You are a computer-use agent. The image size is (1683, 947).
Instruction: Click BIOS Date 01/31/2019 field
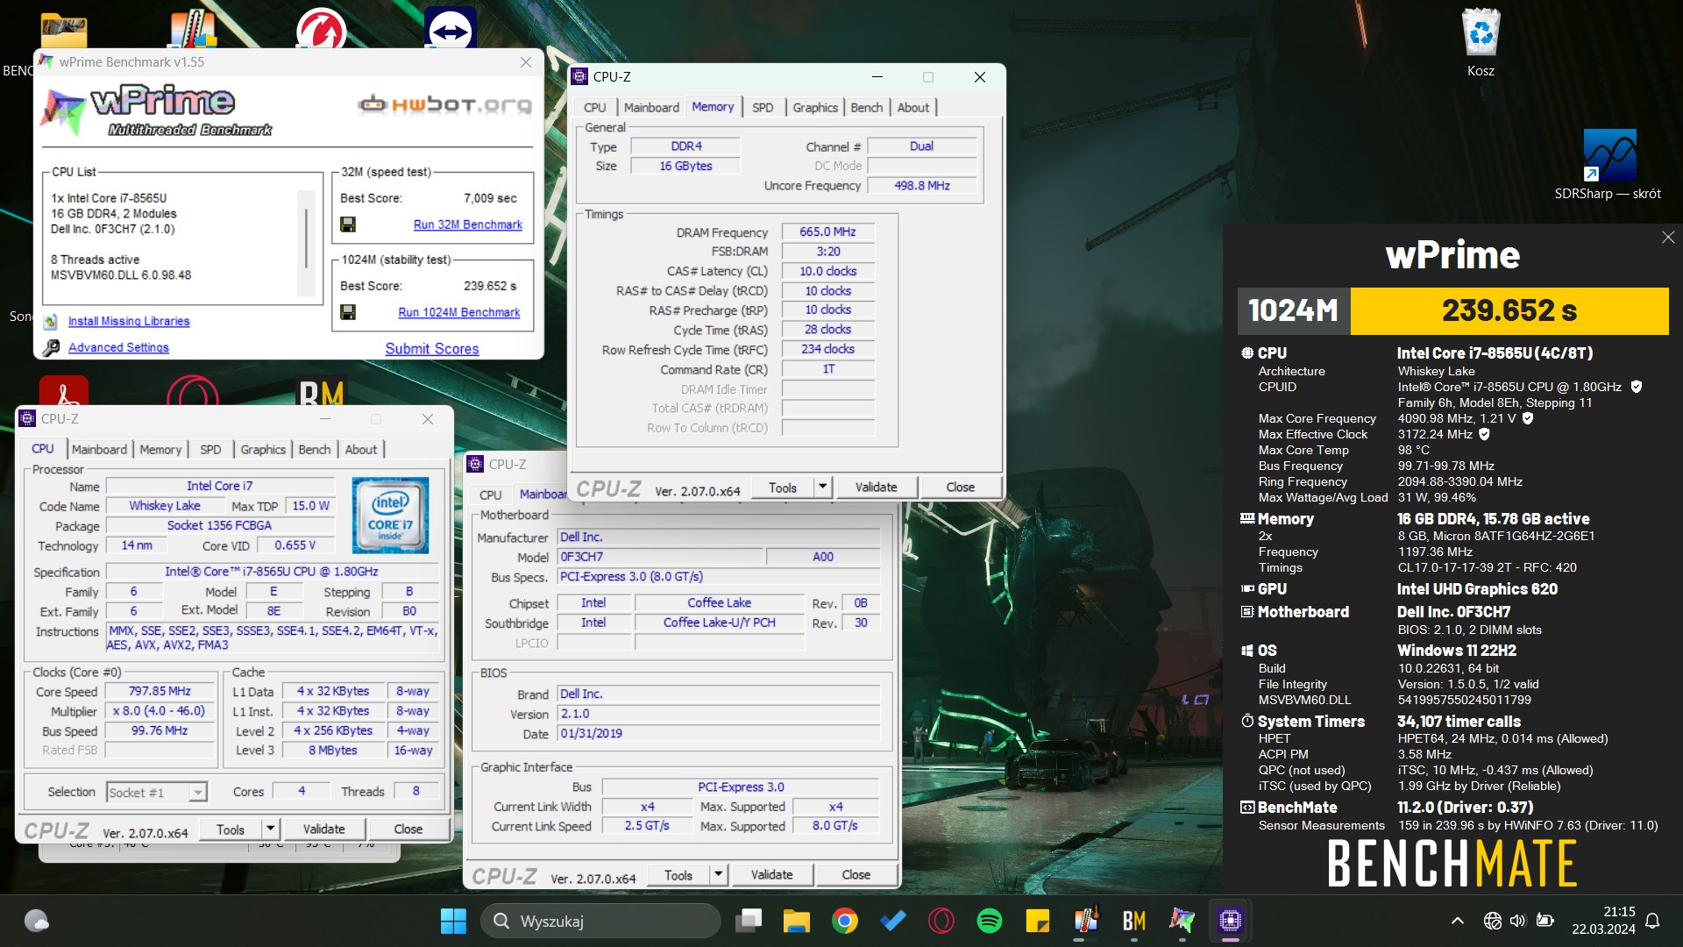[719, 734]
